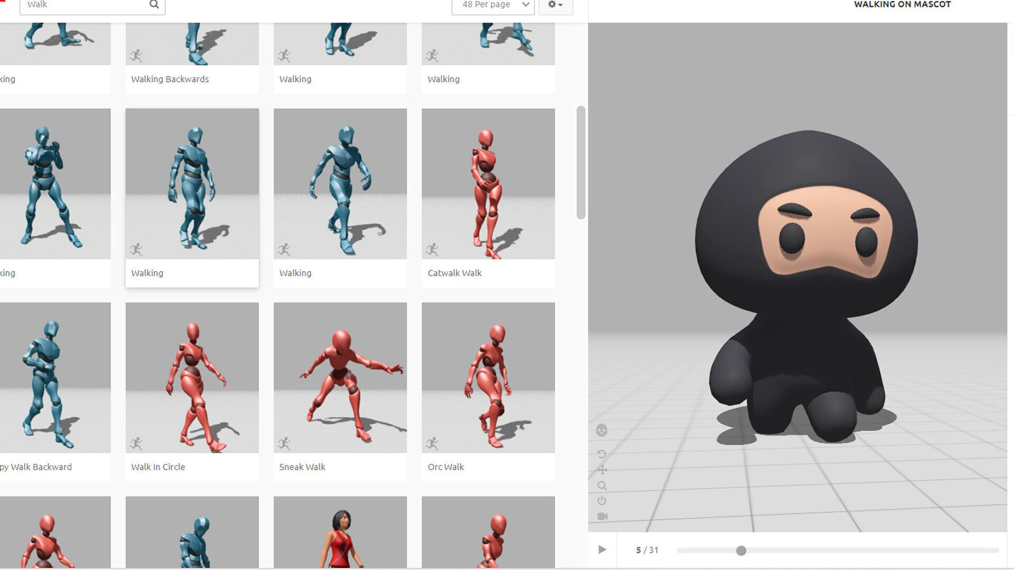Image resolution: width=1014 pixels, height=570 pixels.
Task: Click running-figure icon on Catwalk Walk card
Action: (433, 249)
